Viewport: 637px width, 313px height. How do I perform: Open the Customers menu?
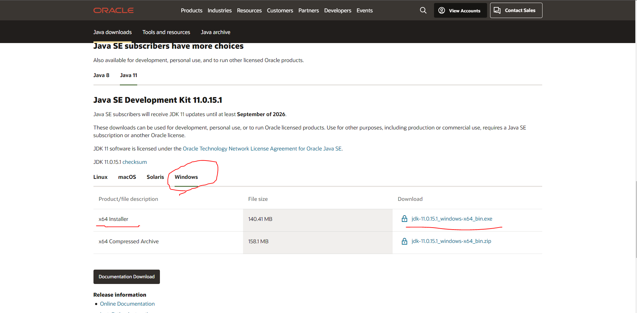(280, 10)
